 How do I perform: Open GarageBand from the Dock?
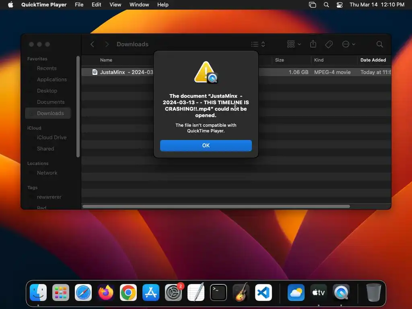241,292
